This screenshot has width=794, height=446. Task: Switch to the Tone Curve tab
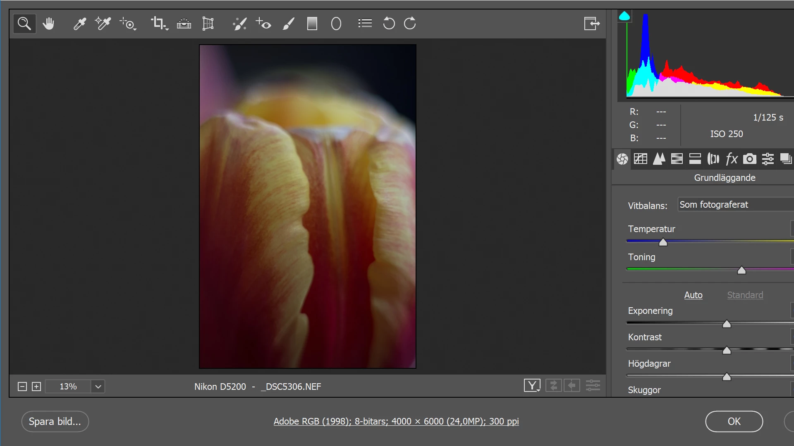click(641, 159)
